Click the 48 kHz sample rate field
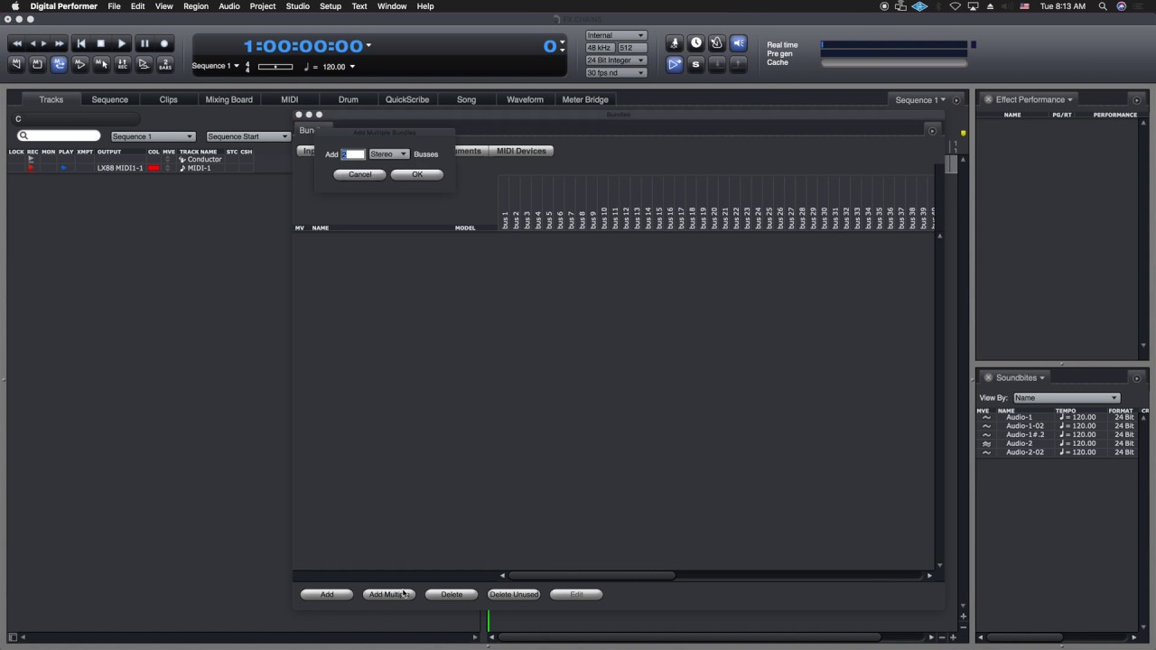Screen dimensions: 1156x650 pos(600,48)
